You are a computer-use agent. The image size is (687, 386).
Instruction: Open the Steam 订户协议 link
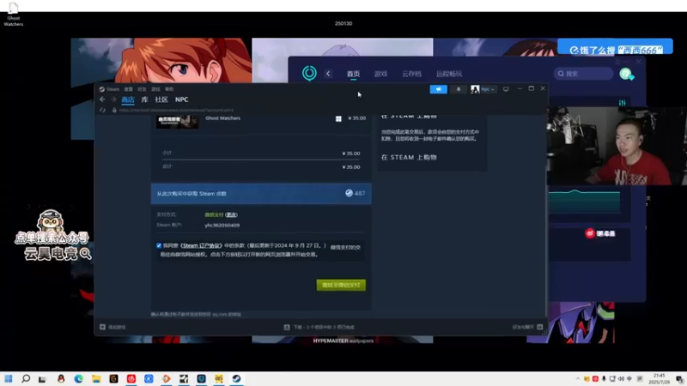point(201,246)
